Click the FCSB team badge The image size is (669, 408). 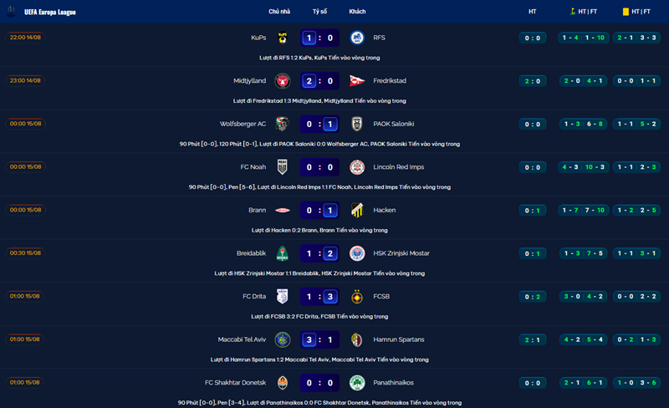click(357, 296)
